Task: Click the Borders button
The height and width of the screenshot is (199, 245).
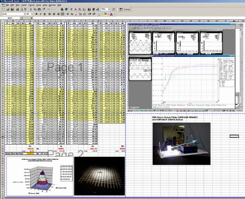Action: [x=99, y=14]
